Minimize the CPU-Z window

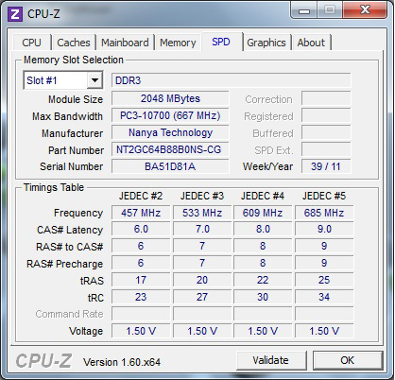(304, 10)
